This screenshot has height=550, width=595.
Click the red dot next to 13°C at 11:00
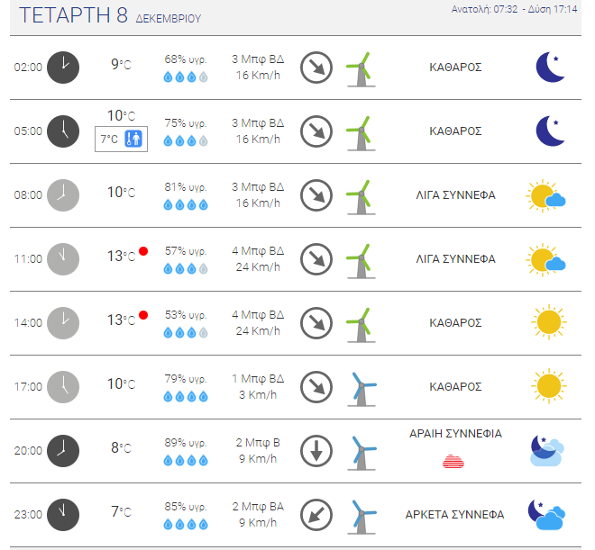(143, 251)
